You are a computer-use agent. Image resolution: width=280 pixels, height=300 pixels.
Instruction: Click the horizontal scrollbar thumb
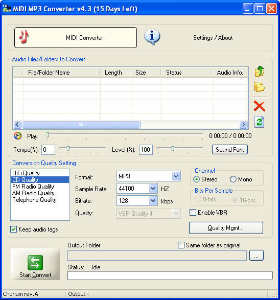click(x=81, y=125)
